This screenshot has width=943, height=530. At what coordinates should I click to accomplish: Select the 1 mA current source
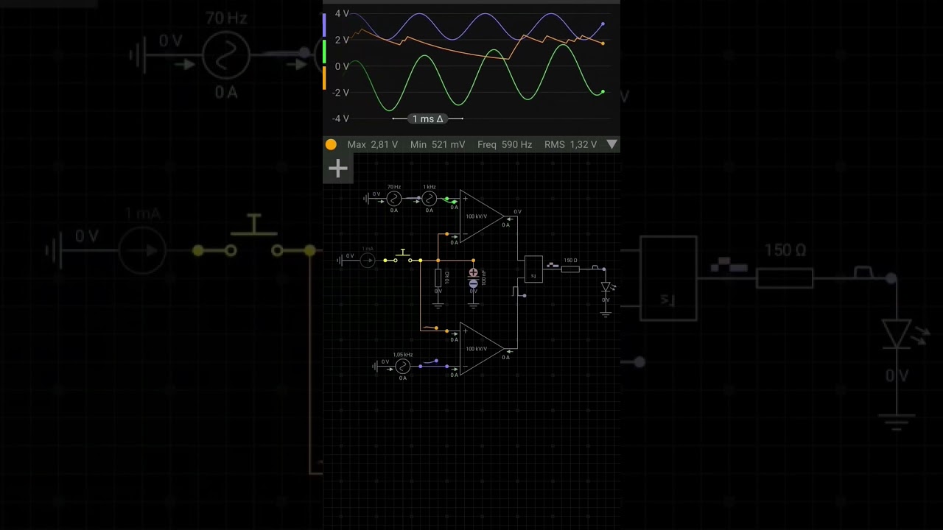coord(368,260)
